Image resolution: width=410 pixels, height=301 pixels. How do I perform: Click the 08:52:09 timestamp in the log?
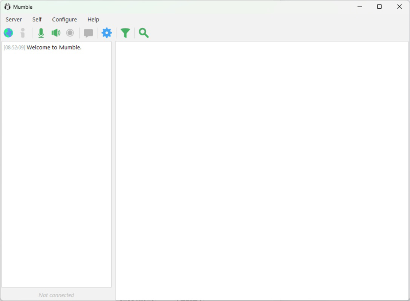coord(14,47)
